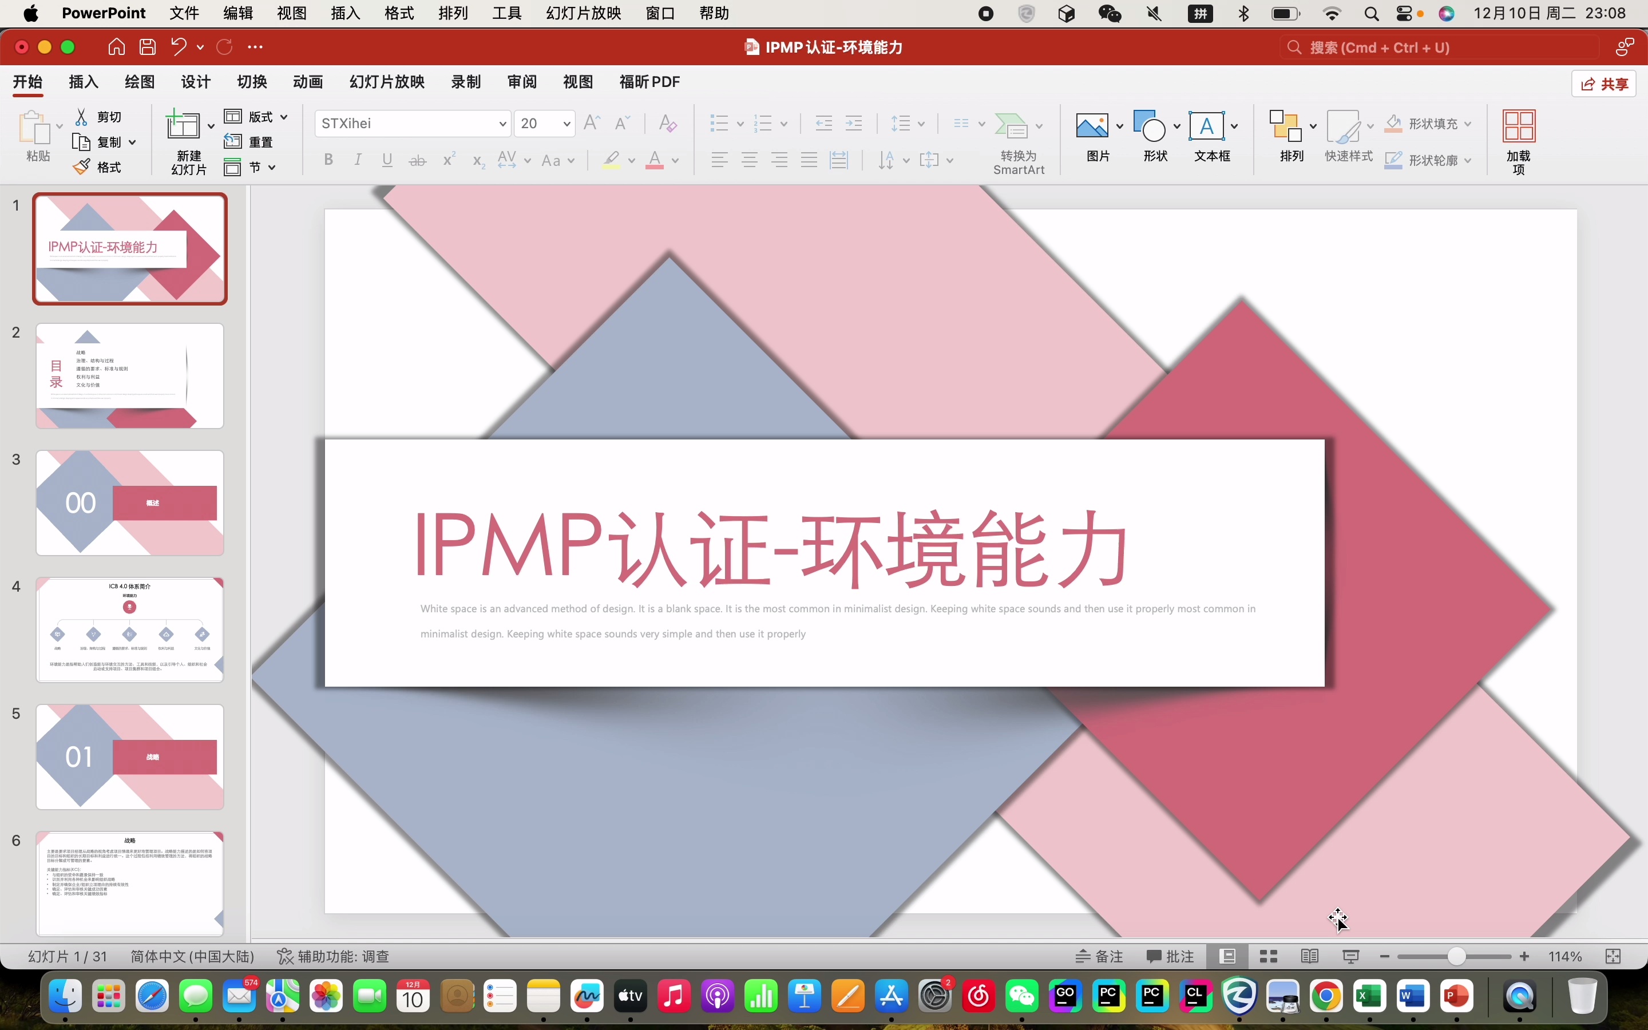Toggle underline formatting
The image size is (1648, 1030).
(x=387, y=160)
